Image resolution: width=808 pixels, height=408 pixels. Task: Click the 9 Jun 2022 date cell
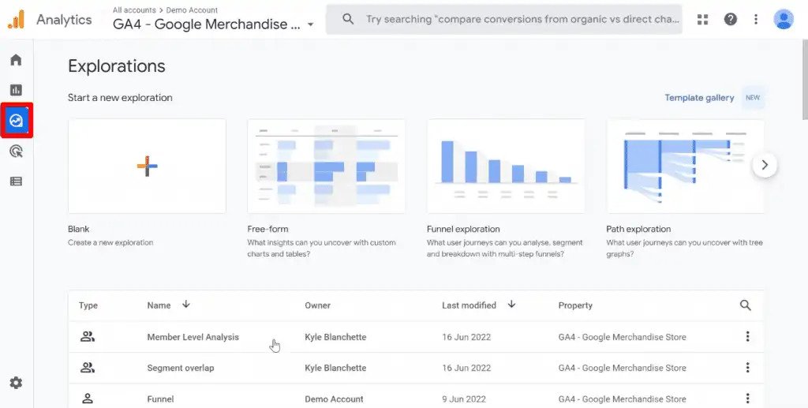point(464,399)
